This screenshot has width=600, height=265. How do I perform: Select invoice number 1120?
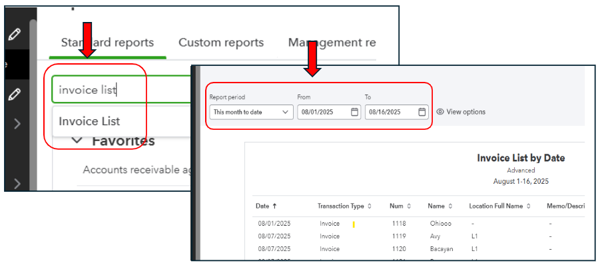tap(399, 249)
